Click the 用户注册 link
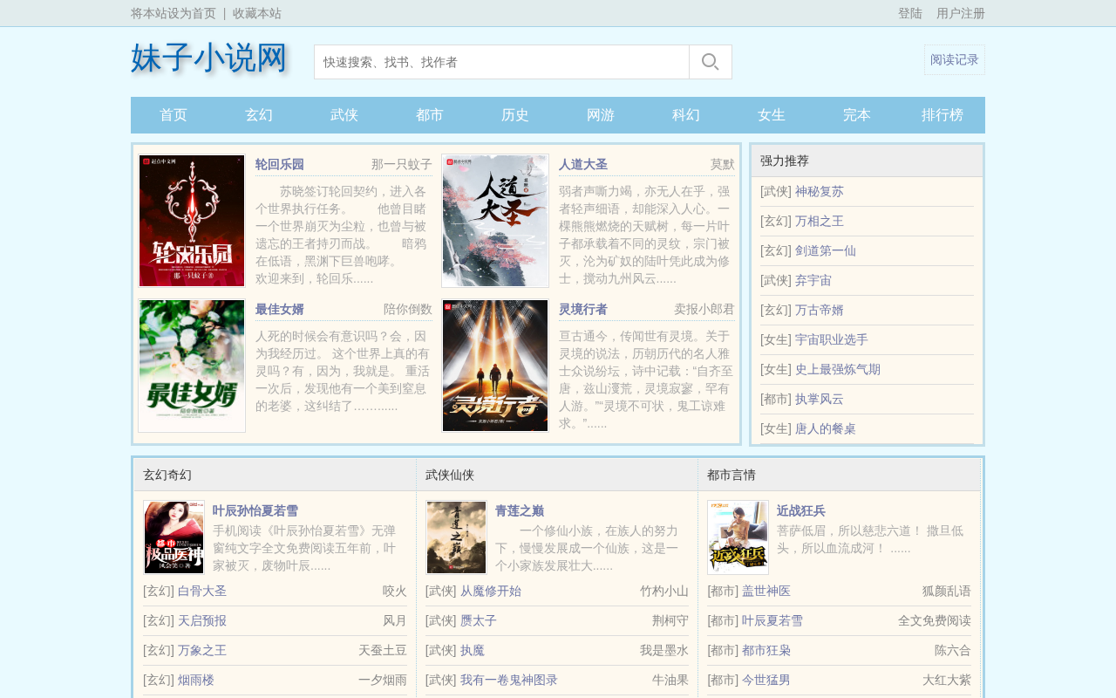The image size is (1116, 698). coord(961,13)
